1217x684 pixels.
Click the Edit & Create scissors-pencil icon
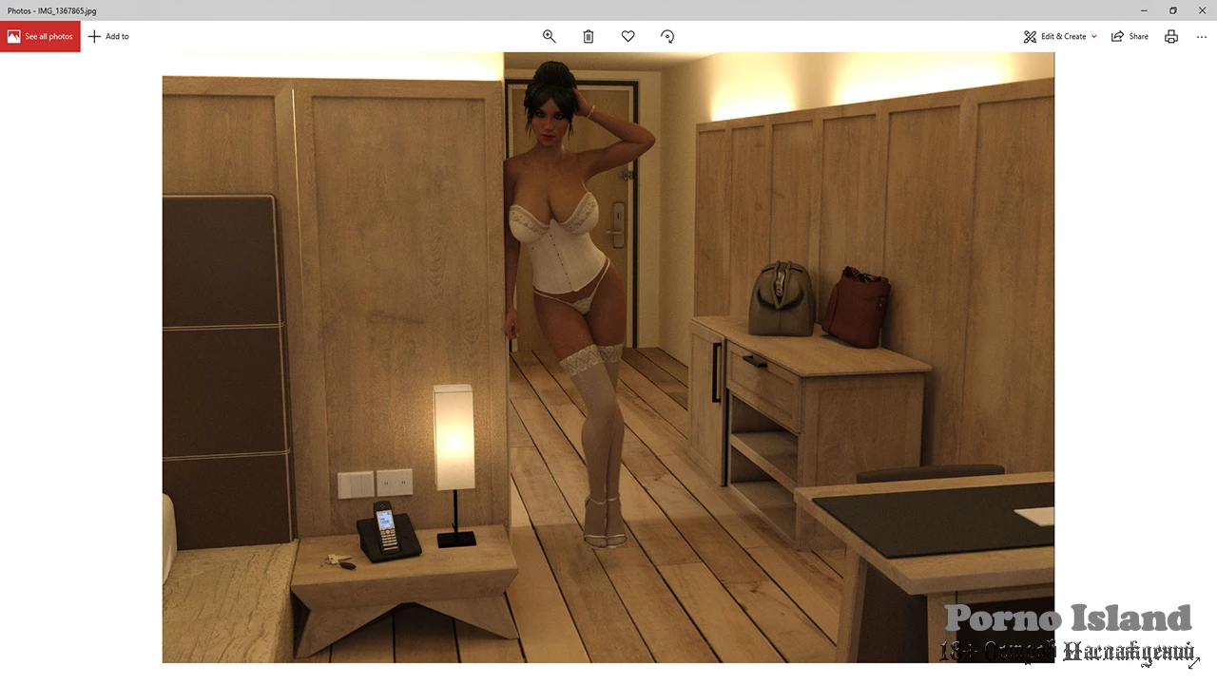coord(1030,36)
